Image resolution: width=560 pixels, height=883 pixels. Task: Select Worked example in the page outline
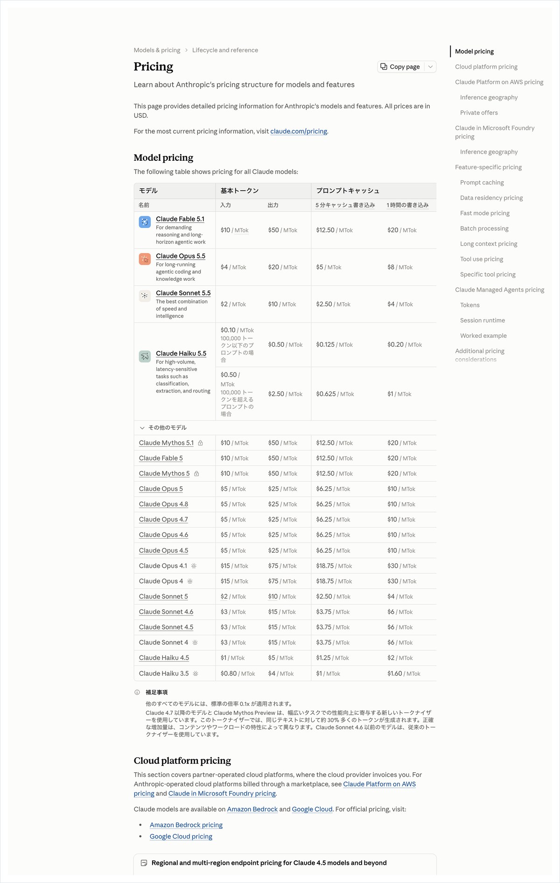[483, 335]
